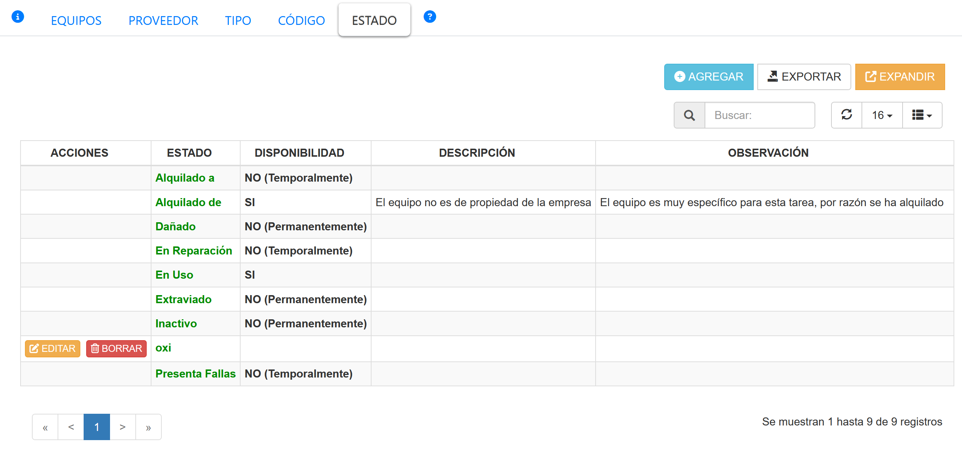Open the Código tab
The width and height of the screenshot is (962, 450).
pyautogui.click(x=301, y=21)
